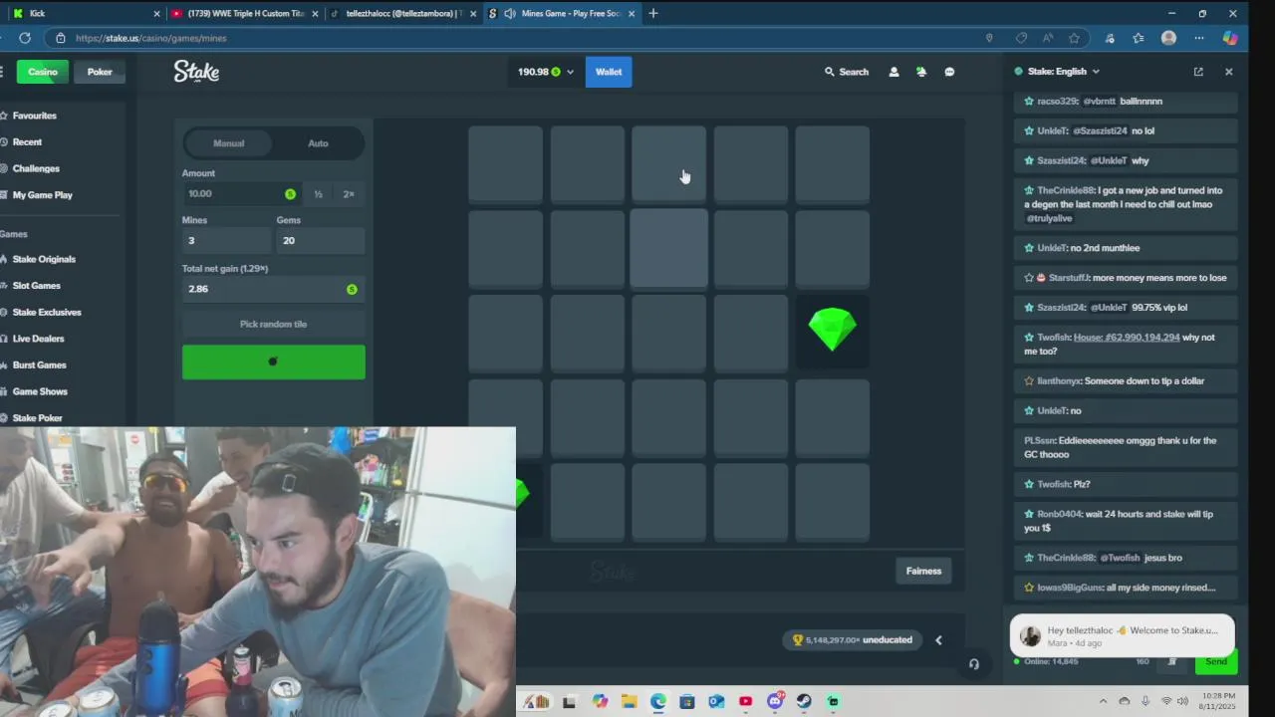Click the Total net gain field

[273, 289]
